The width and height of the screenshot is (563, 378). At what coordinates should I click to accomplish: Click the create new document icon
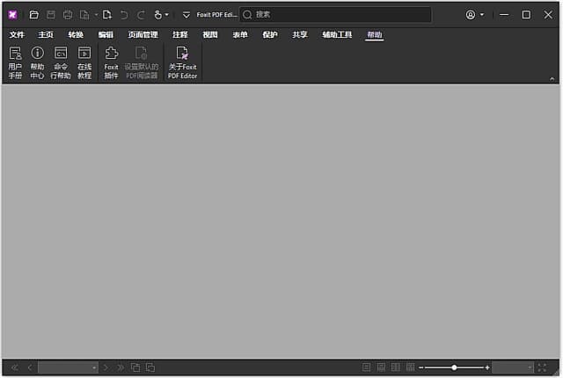(x=106, y=15)
